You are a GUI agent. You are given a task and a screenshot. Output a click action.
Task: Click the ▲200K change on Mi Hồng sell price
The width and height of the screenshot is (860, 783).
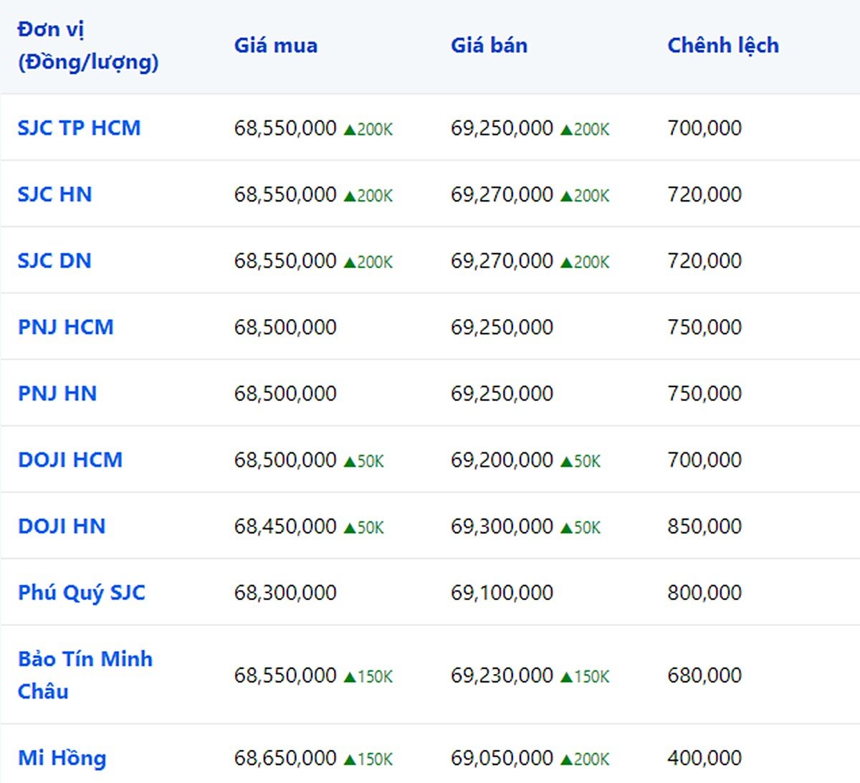point(585,759)
